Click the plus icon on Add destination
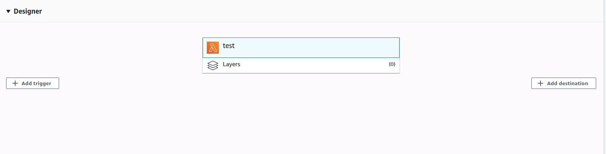This screenshot has height=154, width=606. tap(540, 83)
